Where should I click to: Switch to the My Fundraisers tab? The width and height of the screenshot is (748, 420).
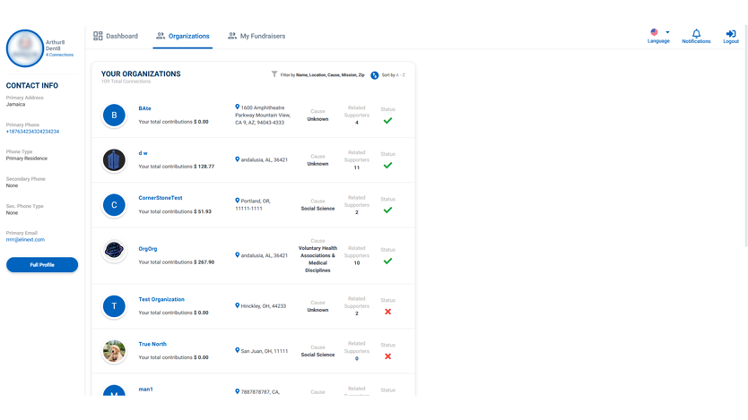(257, 37)
